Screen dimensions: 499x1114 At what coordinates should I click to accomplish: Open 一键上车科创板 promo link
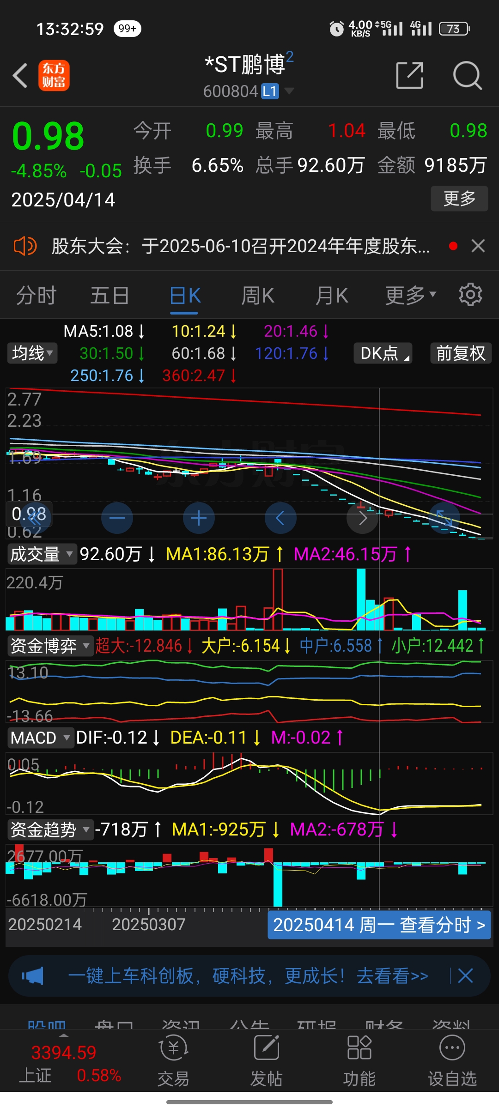pos(249,976)
